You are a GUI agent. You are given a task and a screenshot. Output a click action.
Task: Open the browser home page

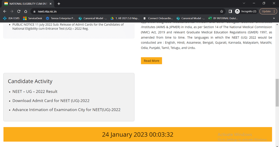pyautogui.click(x=26, y=11)
